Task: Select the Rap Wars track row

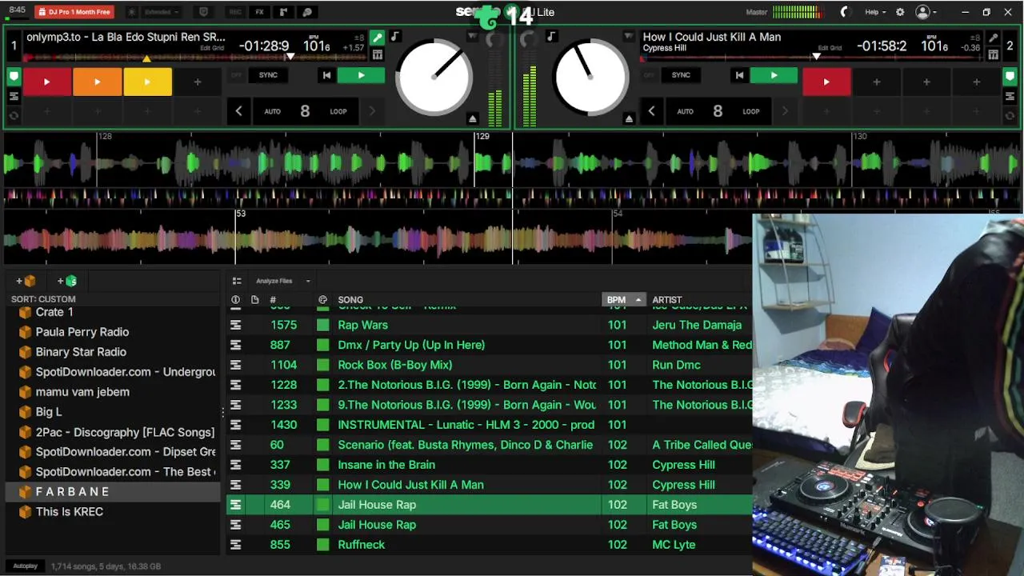Action: (x=490, y=325)
